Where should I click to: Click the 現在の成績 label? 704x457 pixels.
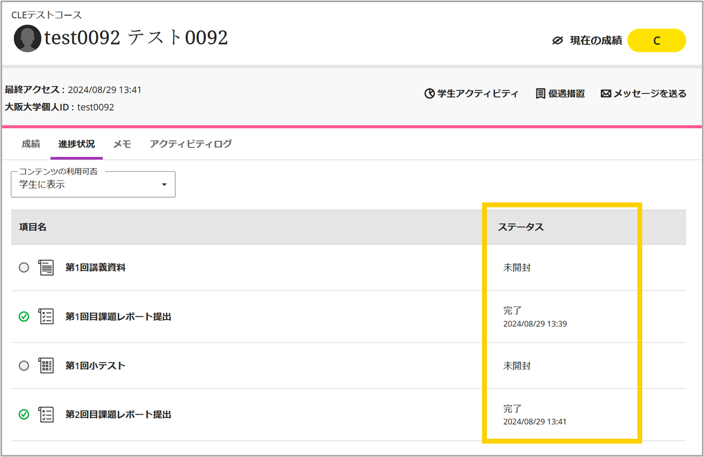click(595, 40)
